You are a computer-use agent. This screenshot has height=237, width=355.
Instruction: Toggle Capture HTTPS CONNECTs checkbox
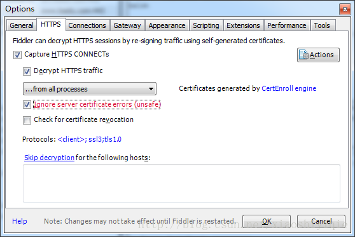tap(17, 55)
